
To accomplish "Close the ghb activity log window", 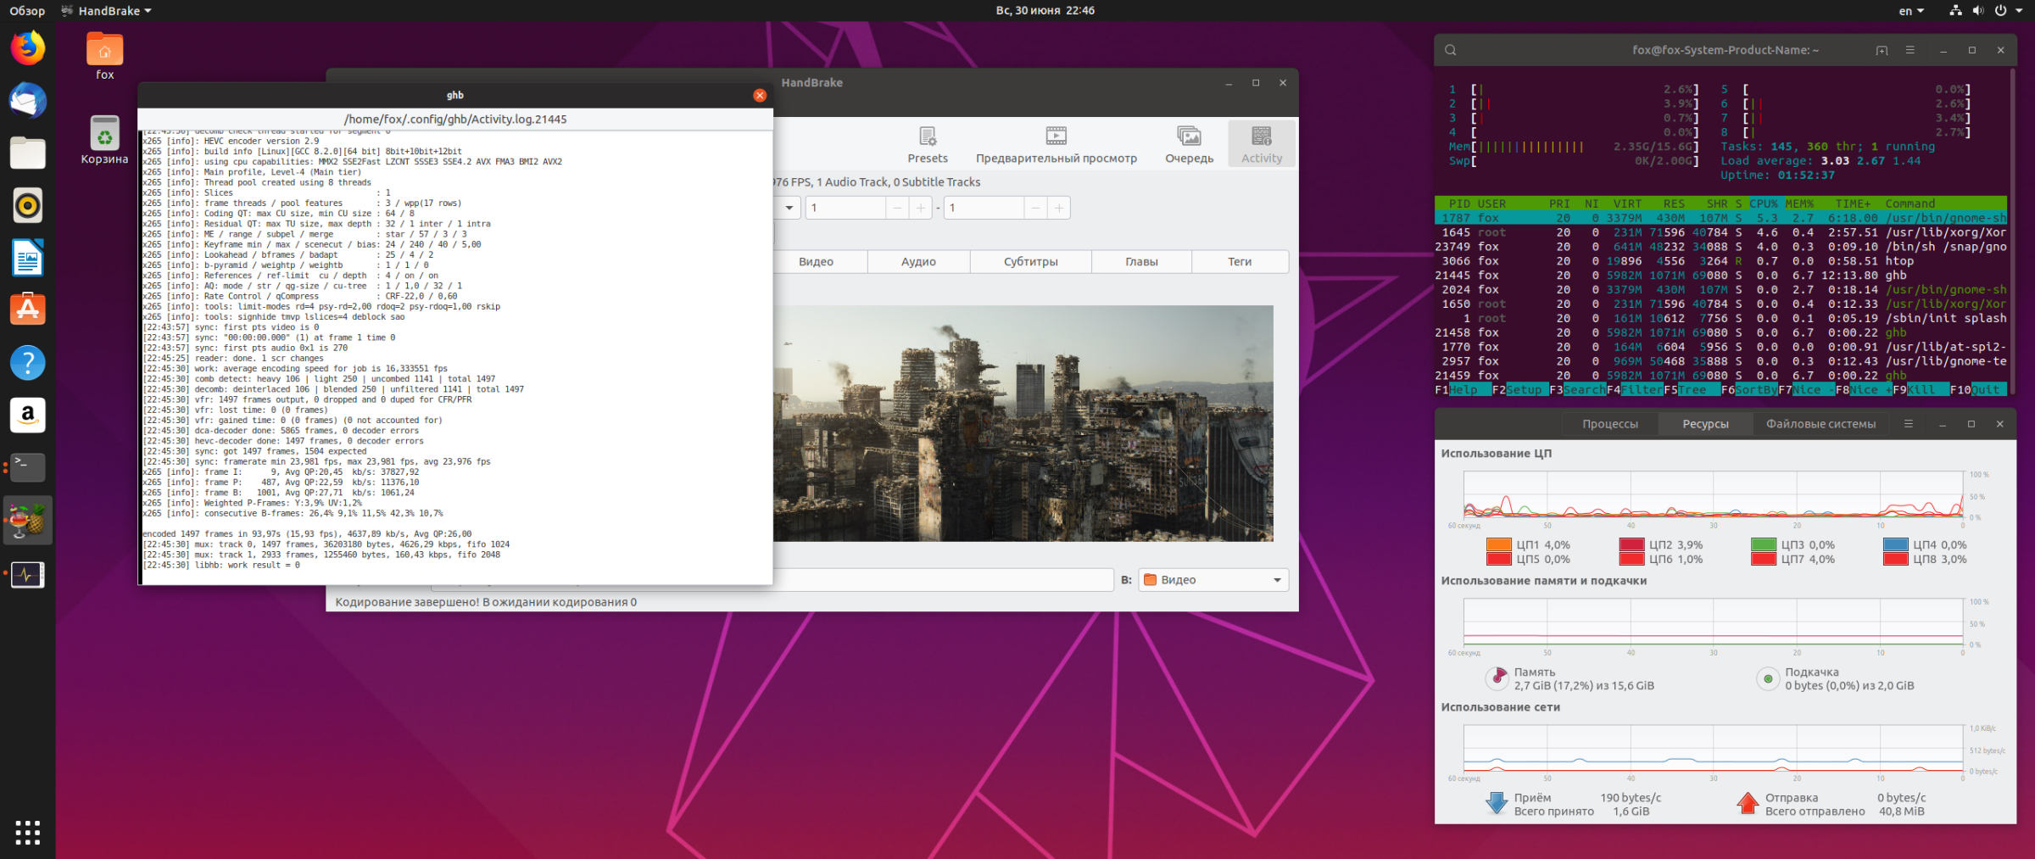I will (x=760, y=96).
